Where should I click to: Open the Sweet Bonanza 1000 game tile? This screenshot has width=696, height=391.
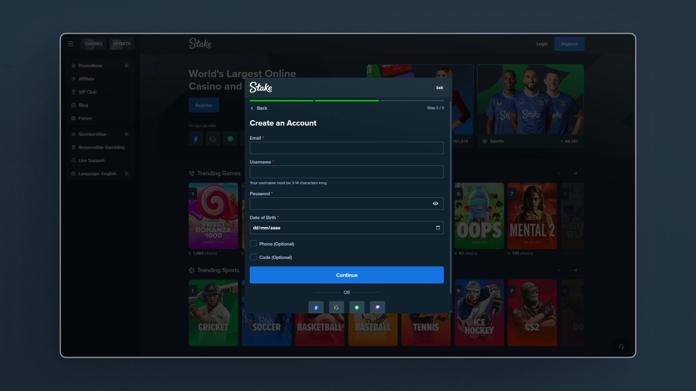(213, 216)
